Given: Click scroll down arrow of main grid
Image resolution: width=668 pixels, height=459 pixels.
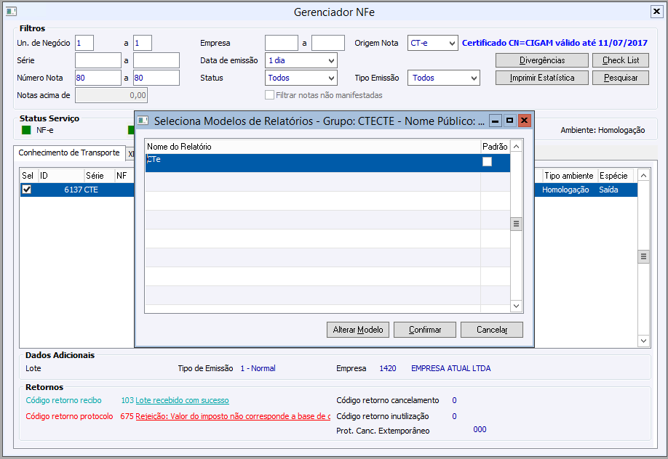Looking at the screenshot, I should coord(643,341).
